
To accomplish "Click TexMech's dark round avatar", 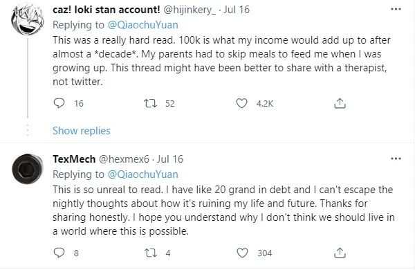I will pyautogui.click(x=27, y=169).
